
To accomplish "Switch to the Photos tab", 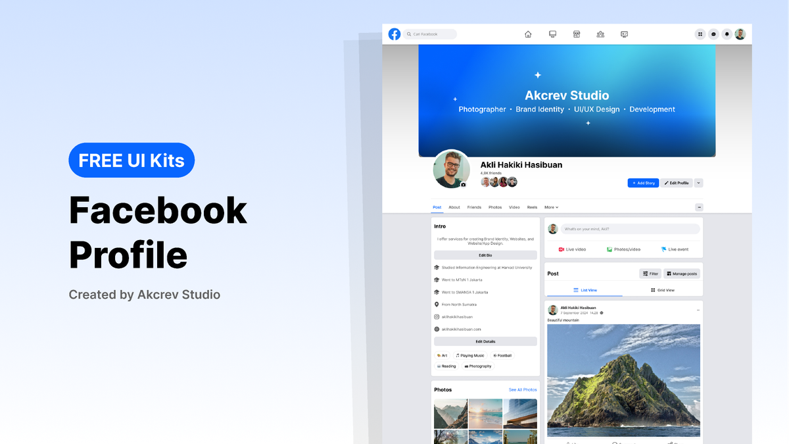I will [x=495, y=207].
